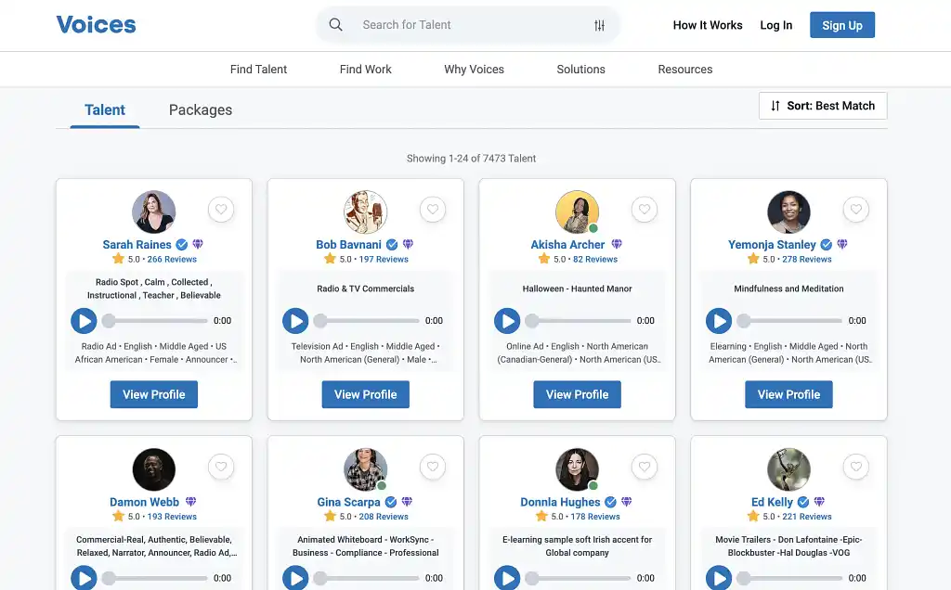
Task: Expand the Solutions navigation menu
Action: coord(580,70)
